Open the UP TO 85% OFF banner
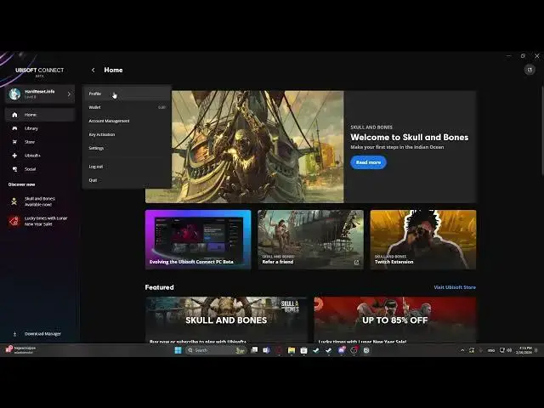The image size is (544, 408). click(x=394, y=320)
